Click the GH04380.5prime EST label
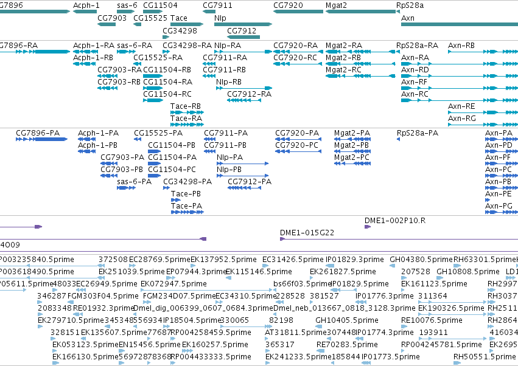The width and height of the screenshot is (518, 366). (421, 260)
